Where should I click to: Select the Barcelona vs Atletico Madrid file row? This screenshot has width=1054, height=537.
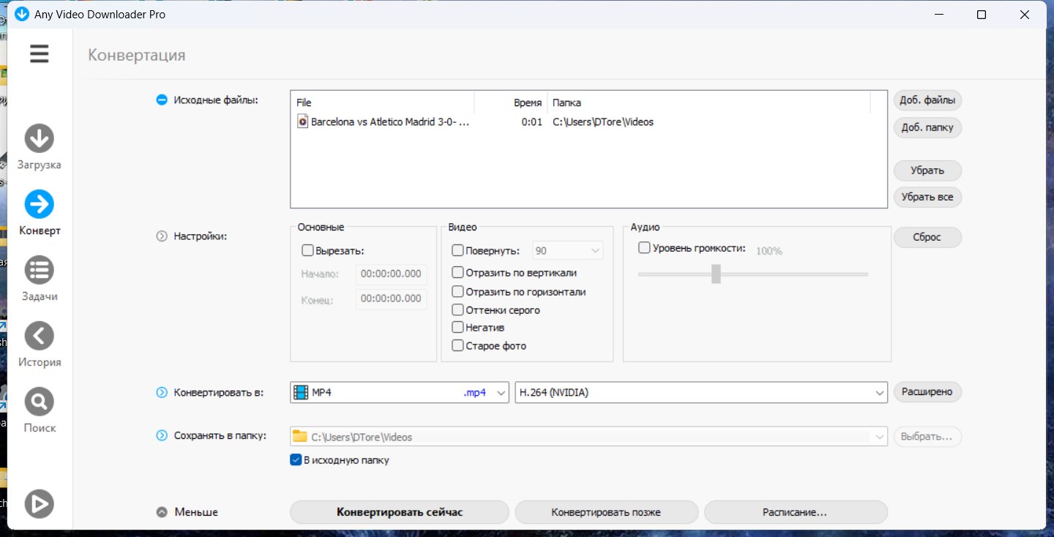click(389, 122)
